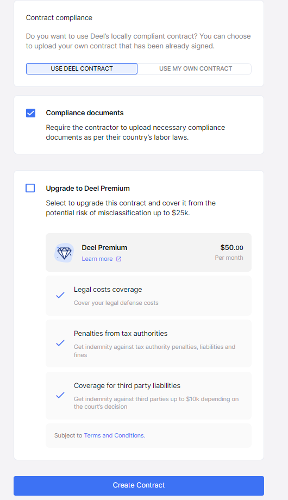Select the USE DEEL CONTRACT option
The width and height of the screenshot is (288, 500).
(82, 68)
